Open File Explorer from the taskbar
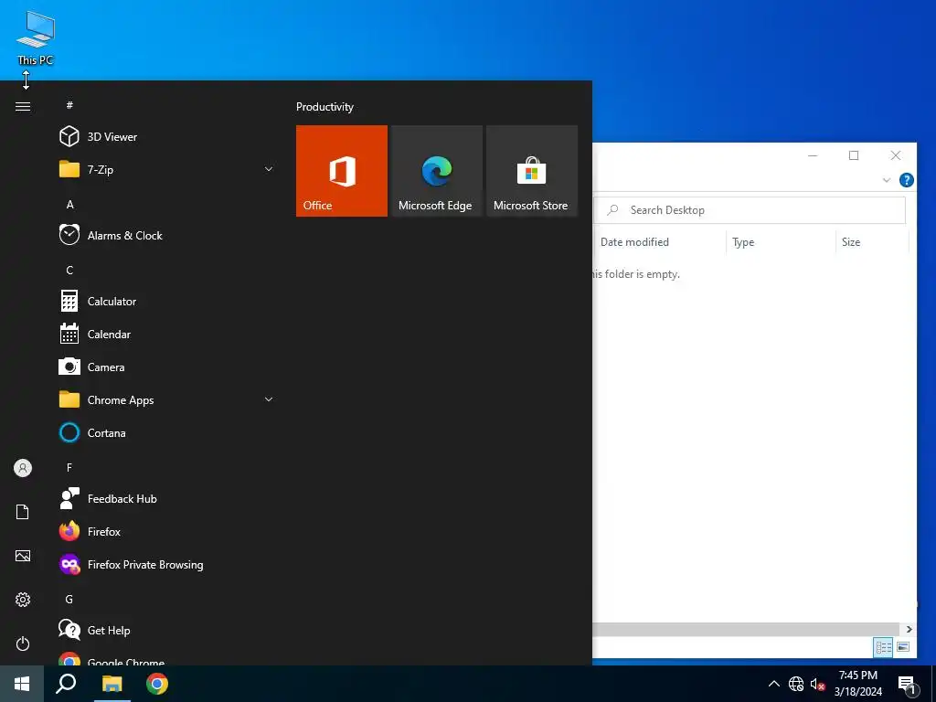Screen dimensions: 936x702 tap(112, 684)
